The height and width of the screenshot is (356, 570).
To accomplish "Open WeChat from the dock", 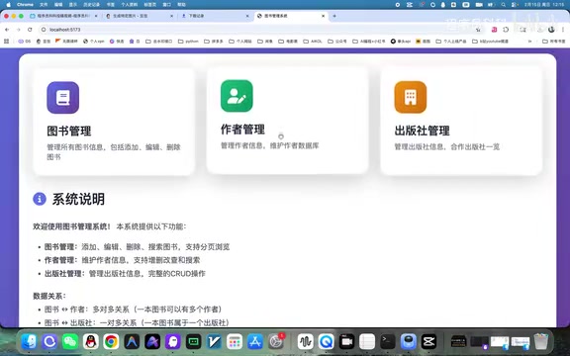I will [70, 342].
